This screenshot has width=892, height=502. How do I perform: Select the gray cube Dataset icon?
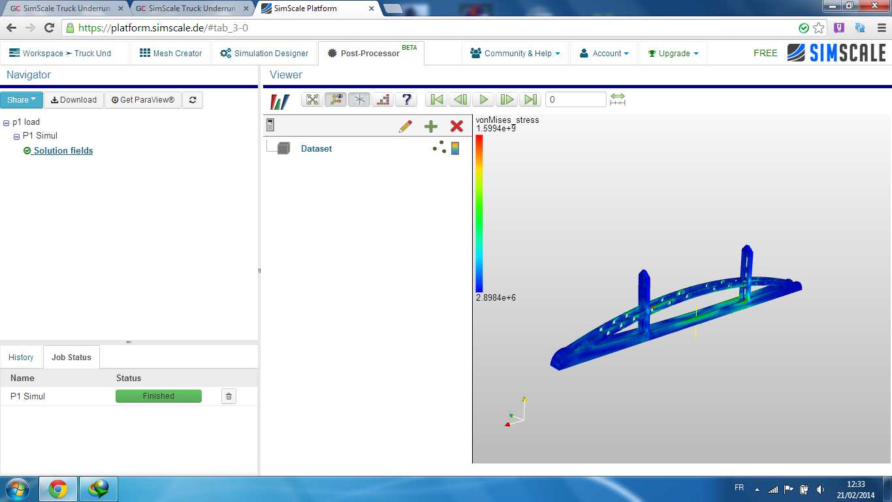[283, 148]
